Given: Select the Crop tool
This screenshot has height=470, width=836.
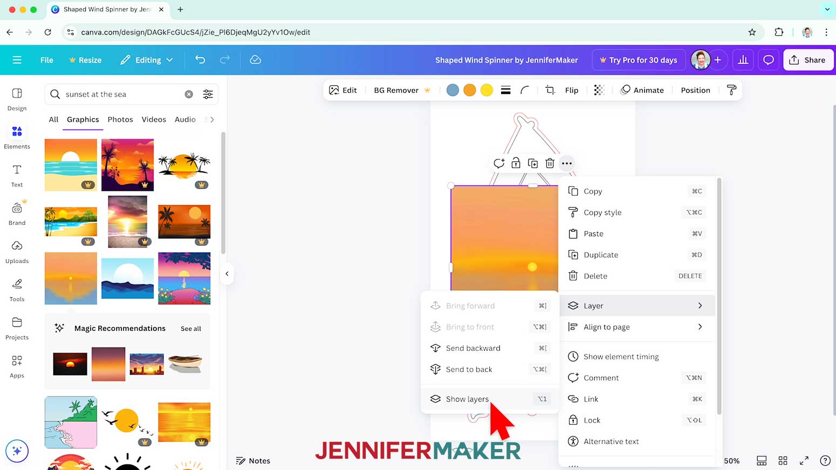Looking at the screenshot, I should click(550, 90).
